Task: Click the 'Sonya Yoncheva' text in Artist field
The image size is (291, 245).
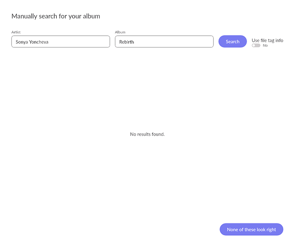Action: [32, 42]
